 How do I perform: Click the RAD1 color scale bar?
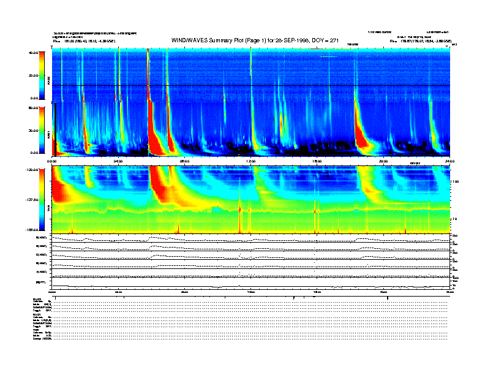pos(42,131)
